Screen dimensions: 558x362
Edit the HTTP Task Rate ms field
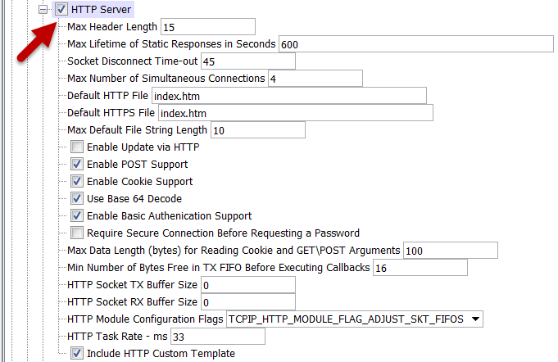tap(217, 337)
